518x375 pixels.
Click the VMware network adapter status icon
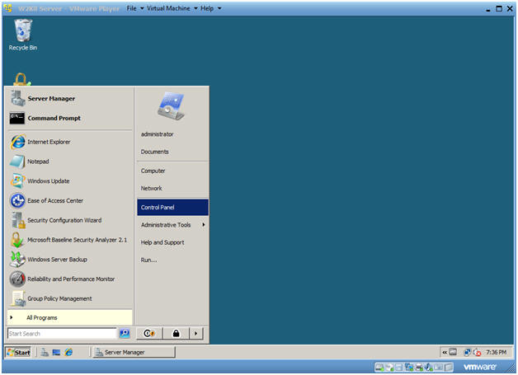tap(409, 367)
